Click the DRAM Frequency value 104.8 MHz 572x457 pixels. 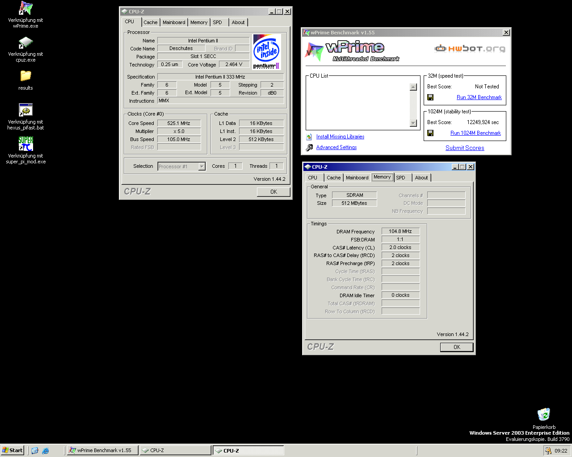coord(400,231)
